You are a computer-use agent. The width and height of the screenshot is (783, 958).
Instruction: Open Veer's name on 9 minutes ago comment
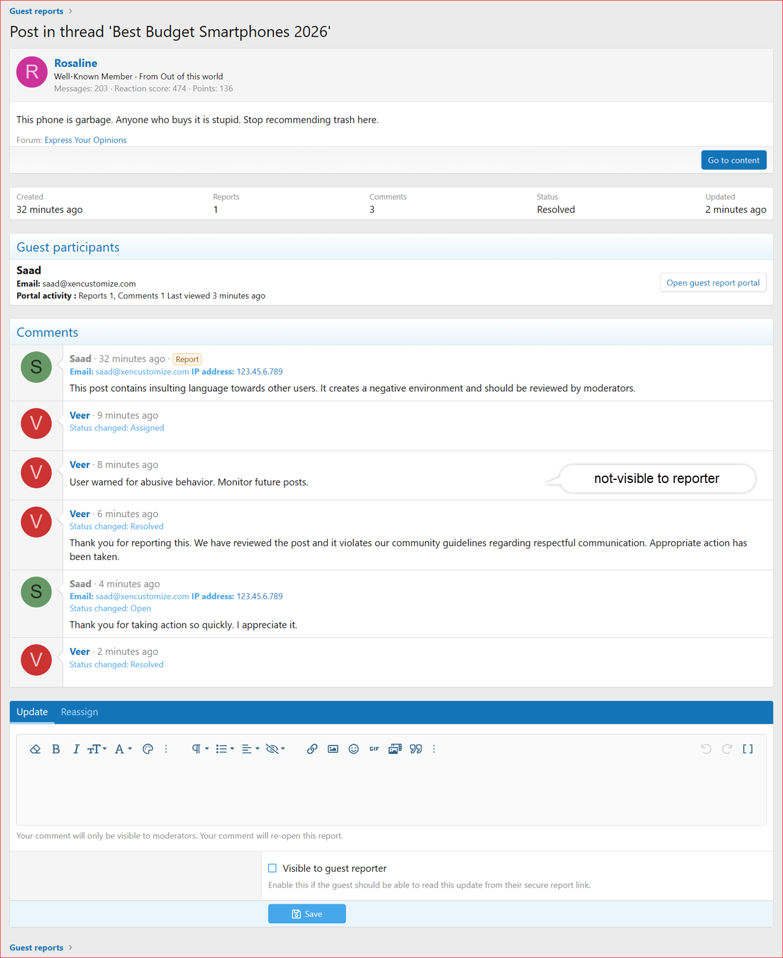pos(80,415)
